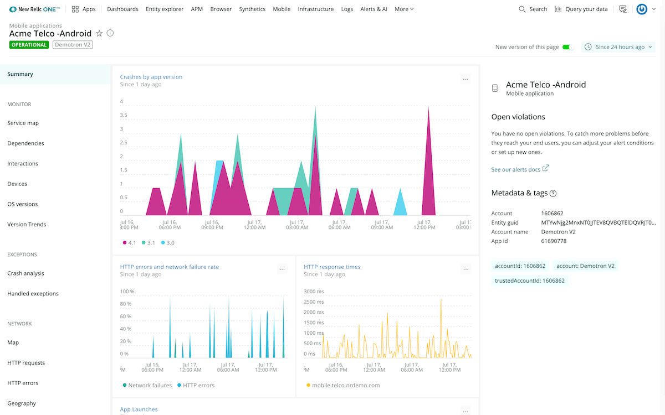Select Summary in left sidebar
Viewport: 665px width, 415px height.
(55, 74)
